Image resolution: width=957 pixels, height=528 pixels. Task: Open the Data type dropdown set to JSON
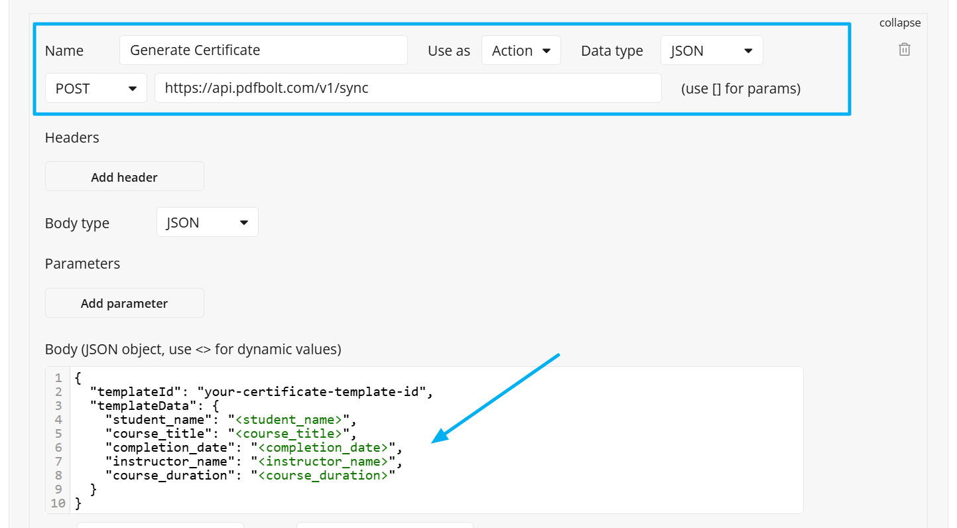(711, 50)
